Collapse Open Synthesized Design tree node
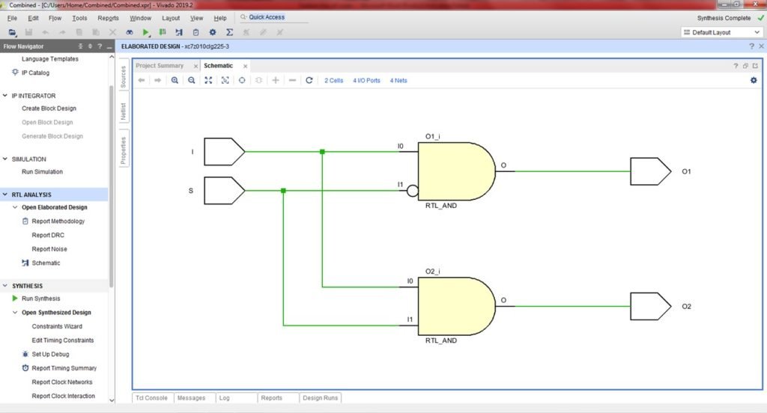This screenshot has height=413, width=767. (15, 312)
